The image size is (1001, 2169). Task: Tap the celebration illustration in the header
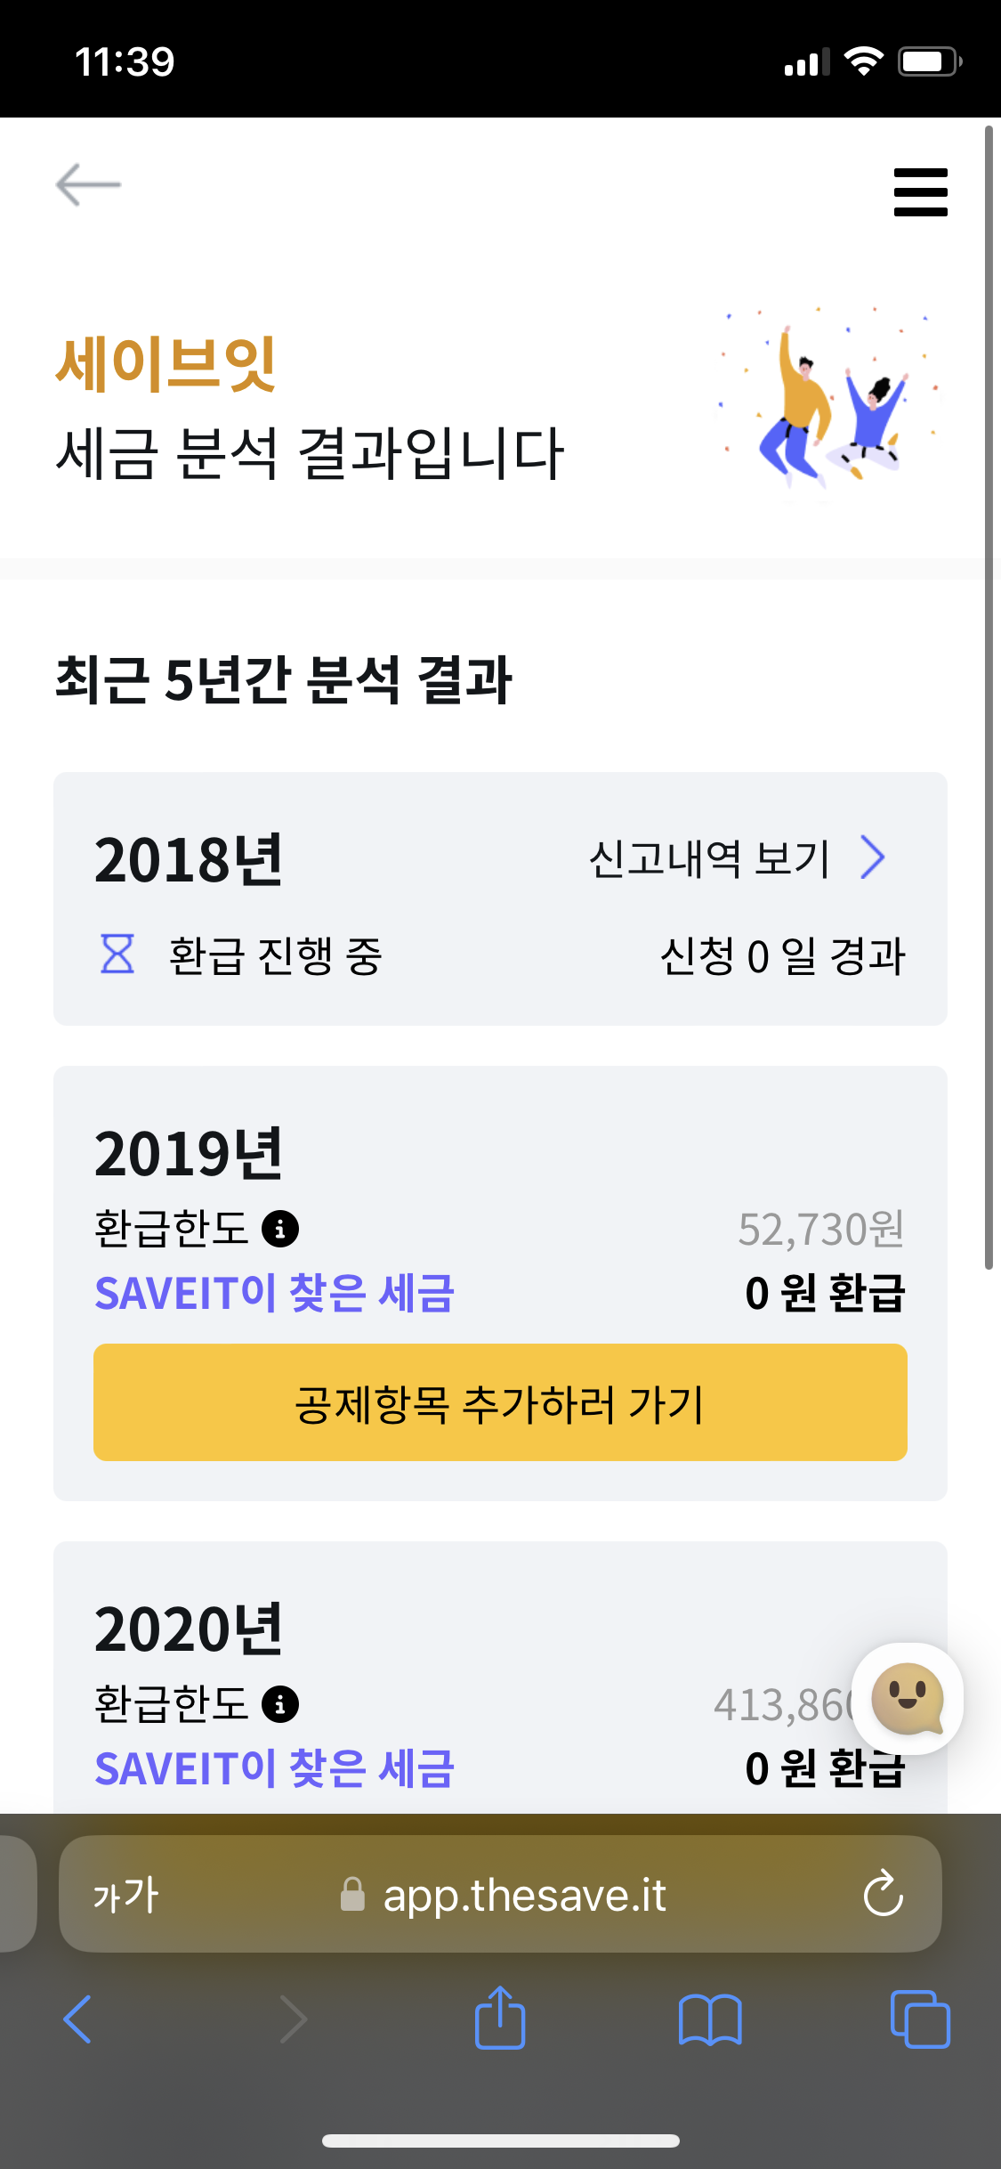point(827,402)
